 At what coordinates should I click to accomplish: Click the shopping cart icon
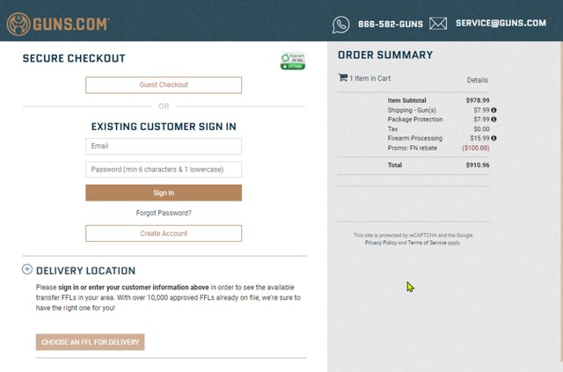(x=343, y=77)
